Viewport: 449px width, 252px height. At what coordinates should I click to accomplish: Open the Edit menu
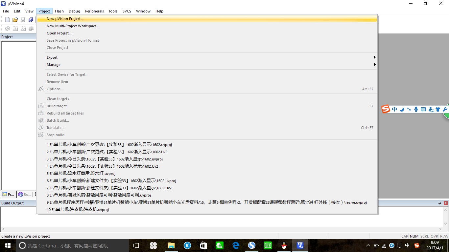17,11
